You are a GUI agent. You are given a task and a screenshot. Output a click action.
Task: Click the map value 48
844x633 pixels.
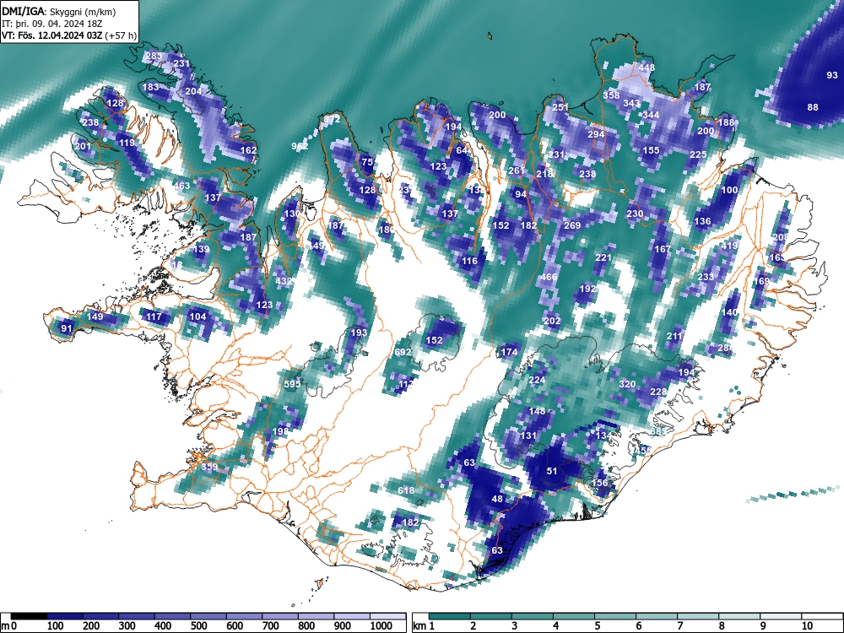pos(497,499)
